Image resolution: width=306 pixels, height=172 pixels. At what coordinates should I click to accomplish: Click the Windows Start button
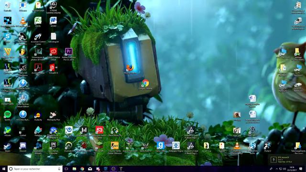pos(4,169)
